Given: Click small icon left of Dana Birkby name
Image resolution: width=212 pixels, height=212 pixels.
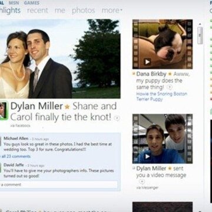Looking at the screenshot, I should (134, 74).
